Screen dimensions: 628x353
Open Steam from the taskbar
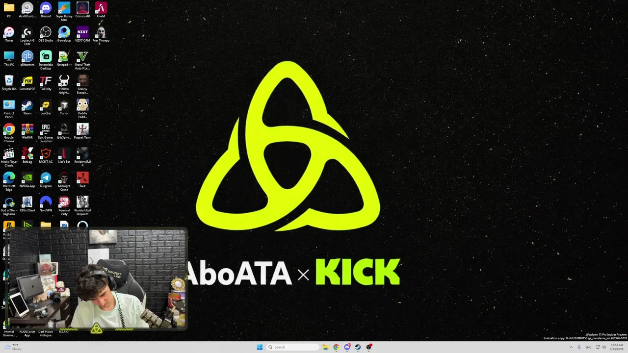[x=358, y=347]
